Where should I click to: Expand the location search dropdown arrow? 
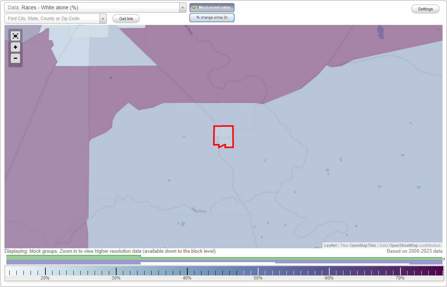point(103,18)
